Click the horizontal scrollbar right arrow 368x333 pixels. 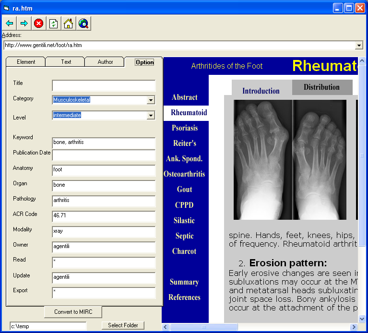(354, 327)
